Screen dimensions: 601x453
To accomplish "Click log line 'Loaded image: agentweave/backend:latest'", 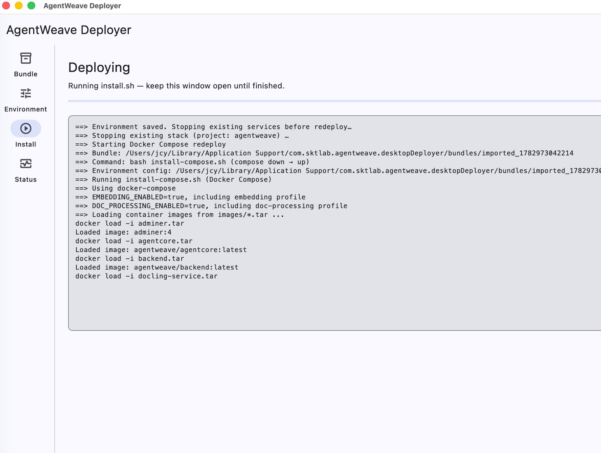I will [x=157, y=267].
